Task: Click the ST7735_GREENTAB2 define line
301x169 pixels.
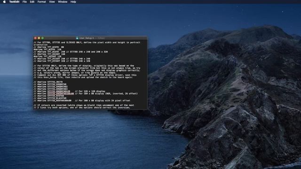Action: coord(51,86)
